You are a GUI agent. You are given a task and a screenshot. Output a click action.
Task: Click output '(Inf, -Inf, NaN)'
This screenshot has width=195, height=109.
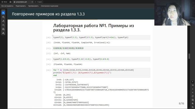click(x=62, y=54)
